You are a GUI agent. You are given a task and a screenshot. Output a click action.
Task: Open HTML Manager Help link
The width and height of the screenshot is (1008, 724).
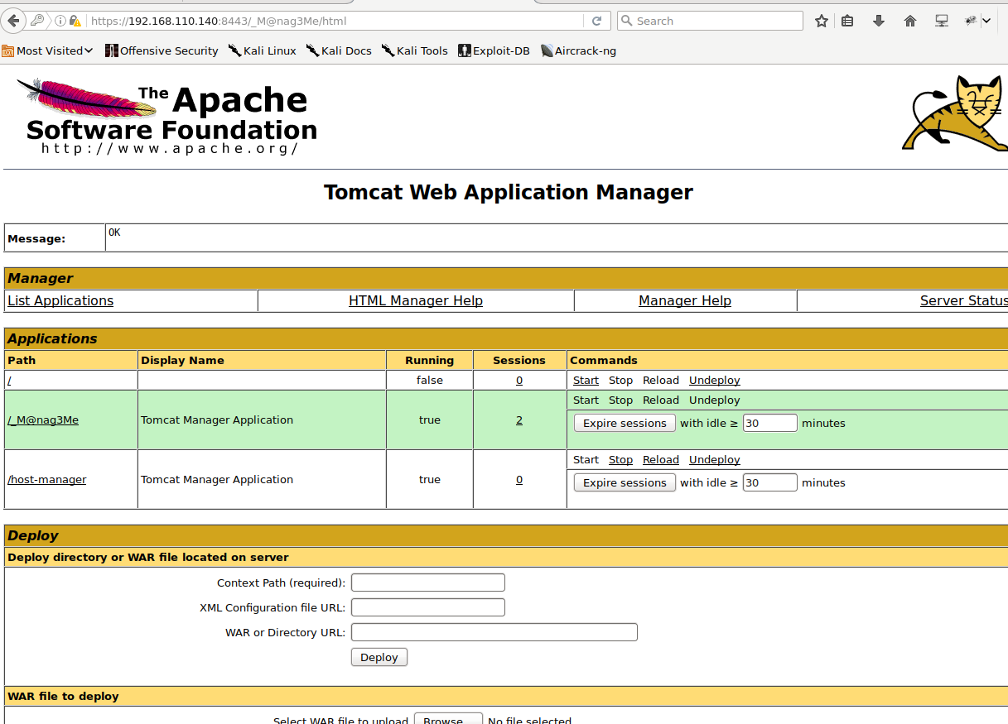[x=416, y=300]
